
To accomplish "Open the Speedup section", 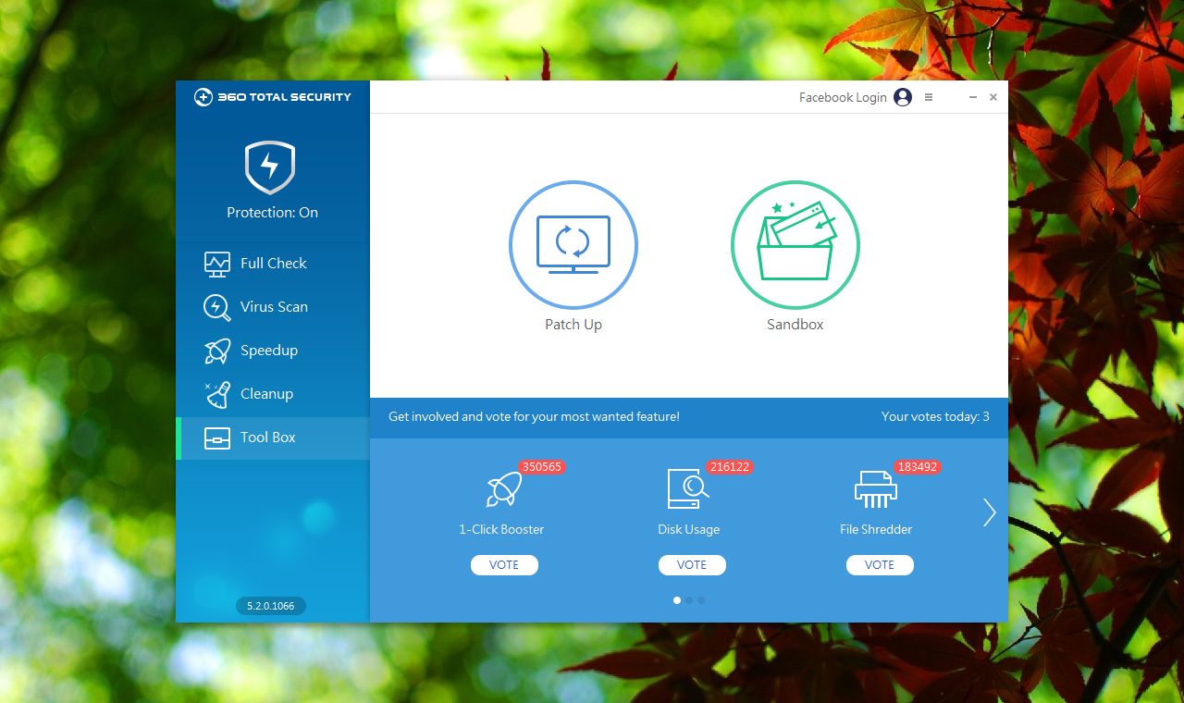I will (x=273, y=351).
